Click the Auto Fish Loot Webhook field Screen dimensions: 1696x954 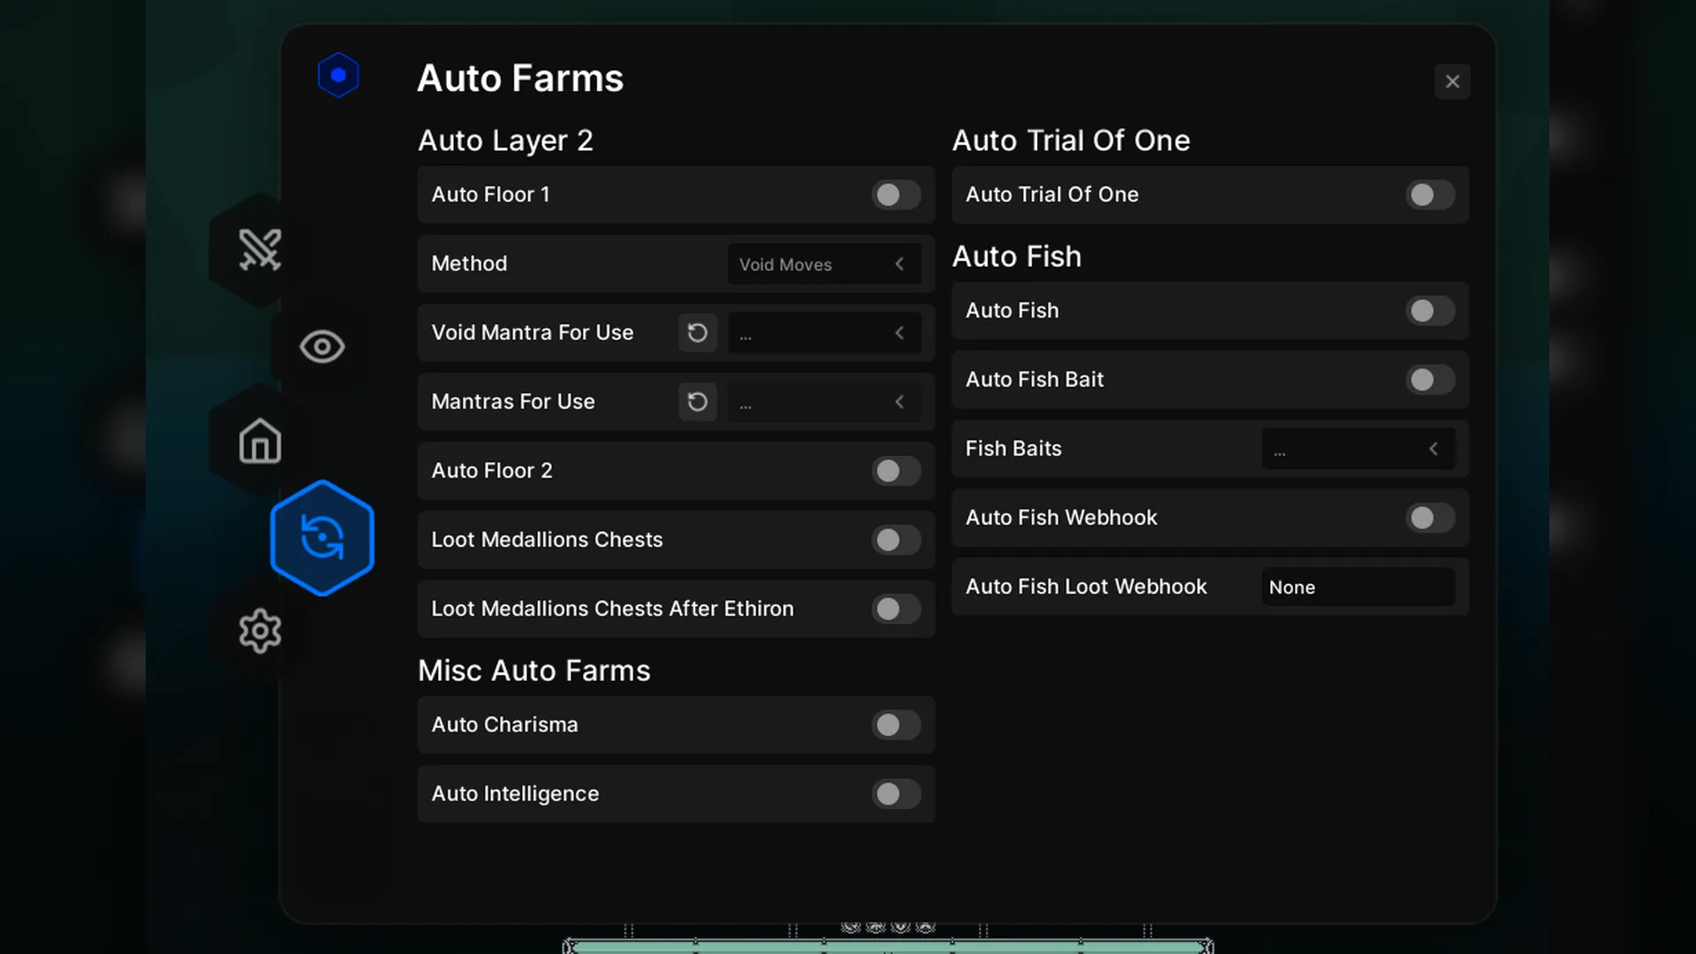coord(1357,587)
